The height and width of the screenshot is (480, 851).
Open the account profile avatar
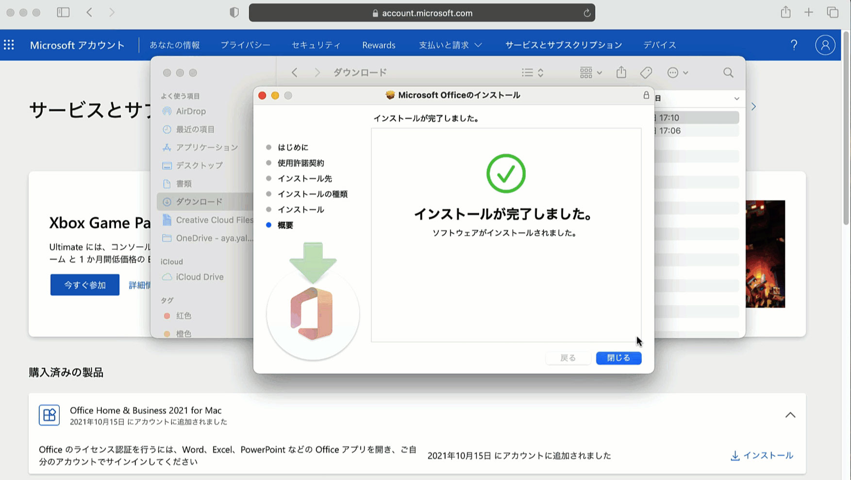(825, 45)
